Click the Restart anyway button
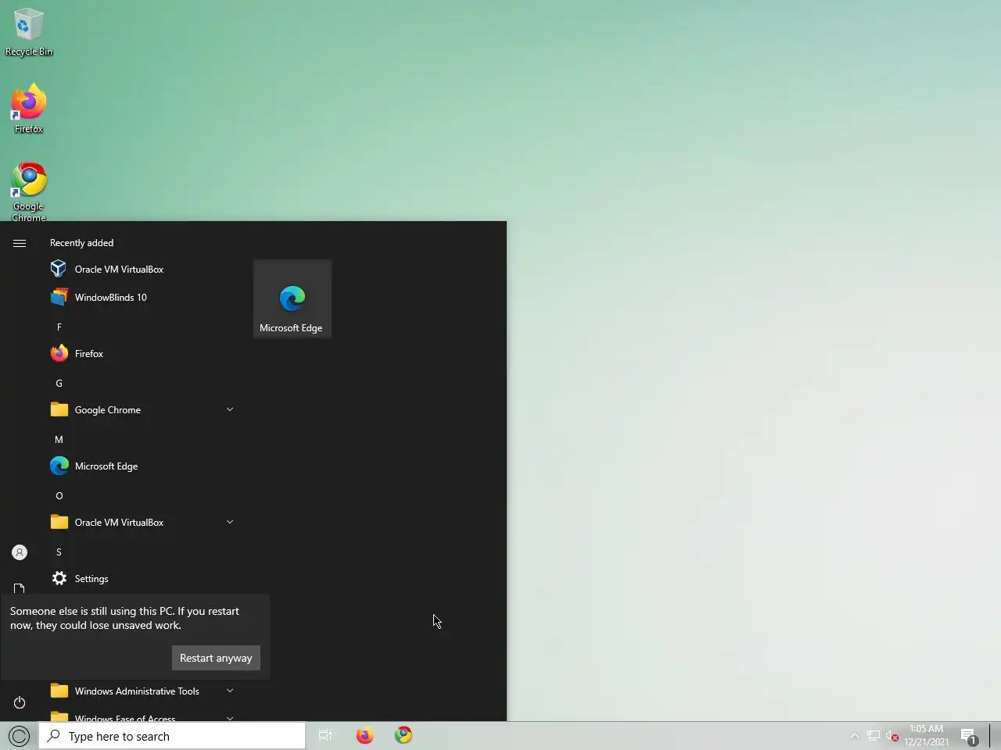 point(216,658)
